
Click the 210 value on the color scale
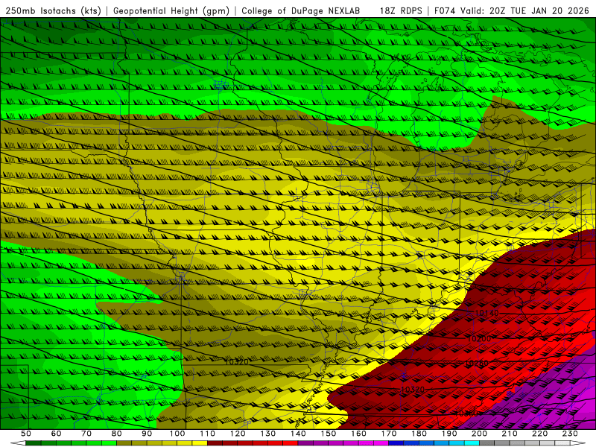(510, 434)
